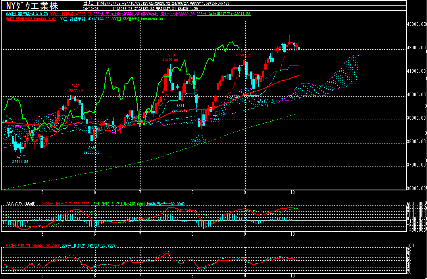This screenshot has height=279, width=427.
Task: Click month 9 on the price chart axis
Action: click(245, 192)
